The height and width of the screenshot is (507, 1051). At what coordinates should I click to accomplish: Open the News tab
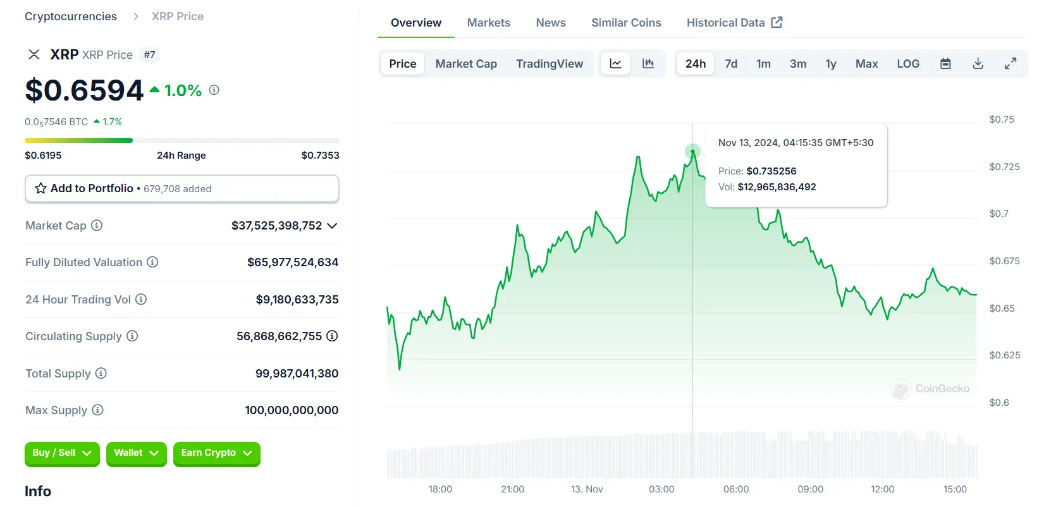551,23
